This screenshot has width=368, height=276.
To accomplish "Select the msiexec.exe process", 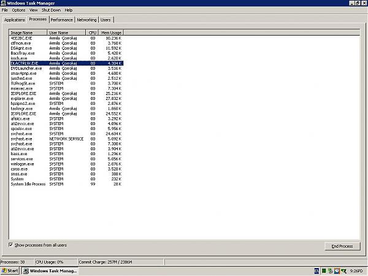I will [67, 88].
